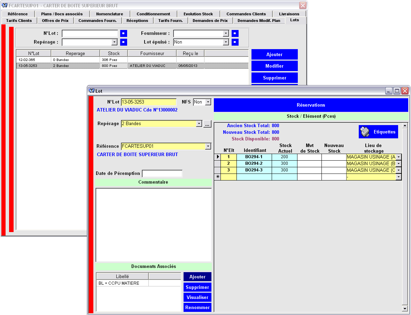Click the blue asterisk beside Lot épuisé filter
The height and width of the screenshot is (315, 411).
click(235, 42)
